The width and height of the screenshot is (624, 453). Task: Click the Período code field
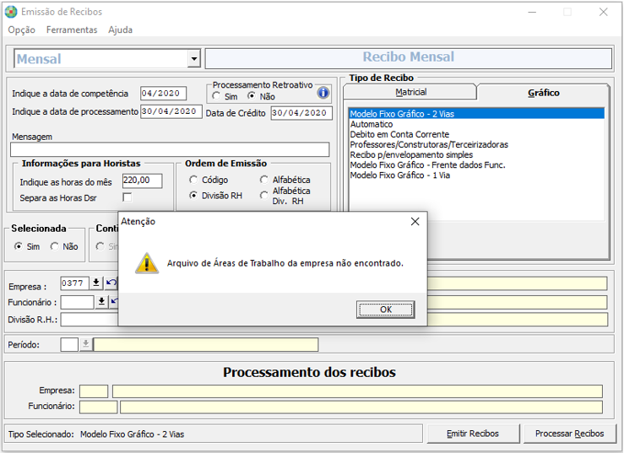point(69,344)
